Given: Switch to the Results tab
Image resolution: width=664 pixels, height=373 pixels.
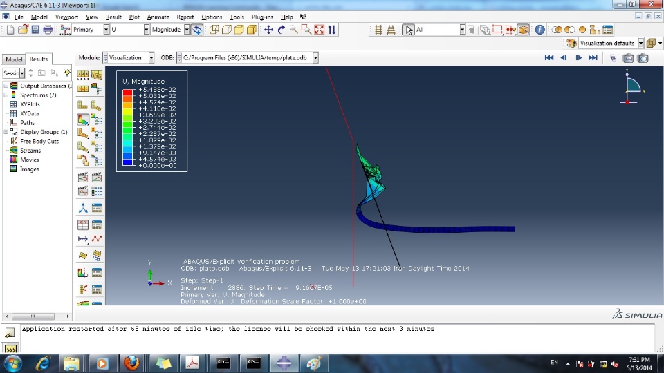Looking at the screenshot, I should 39,59.
